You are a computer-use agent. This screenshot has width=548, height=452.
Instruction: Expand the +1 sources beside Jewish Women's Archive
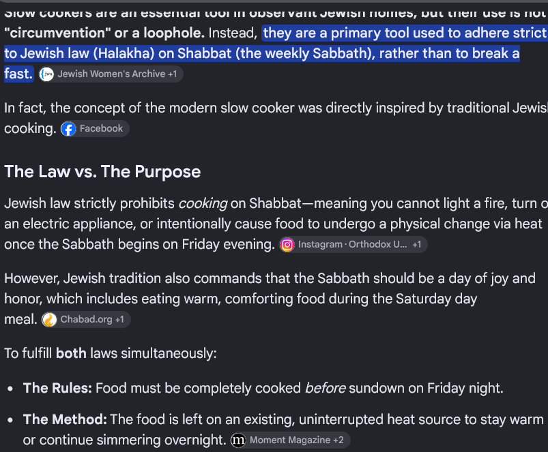pyautogui.click(x=172, y=74)
